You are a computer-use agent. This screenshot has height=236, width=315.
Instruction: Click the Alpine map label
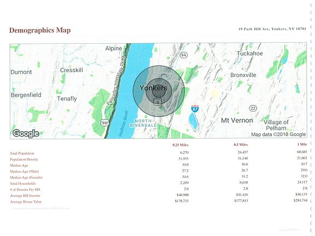[x=114, y=49]
